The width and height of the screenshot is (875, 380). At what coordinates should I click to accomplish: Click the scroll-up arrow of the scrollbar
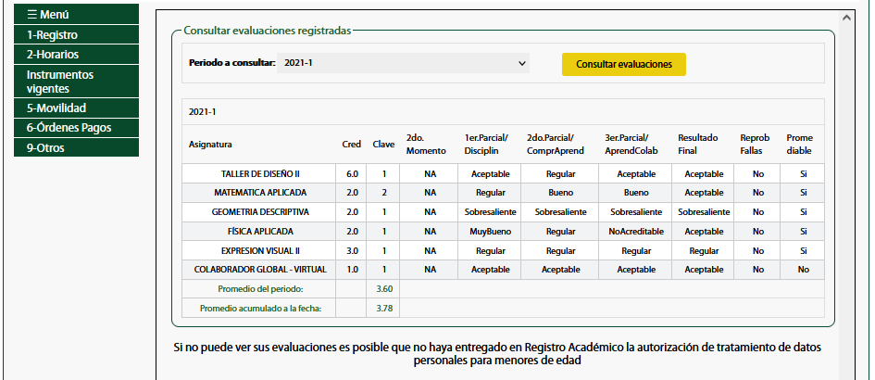click(x=846, y=18)
